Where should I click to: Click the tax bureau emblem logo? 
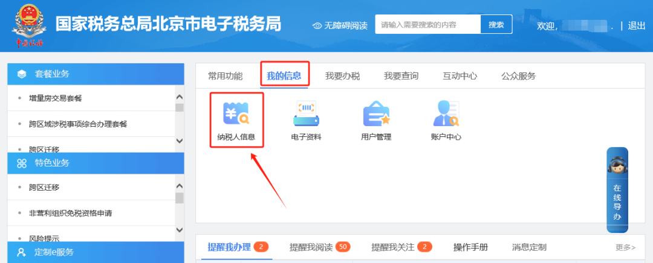pyautogui.click(x=28, y=25)
